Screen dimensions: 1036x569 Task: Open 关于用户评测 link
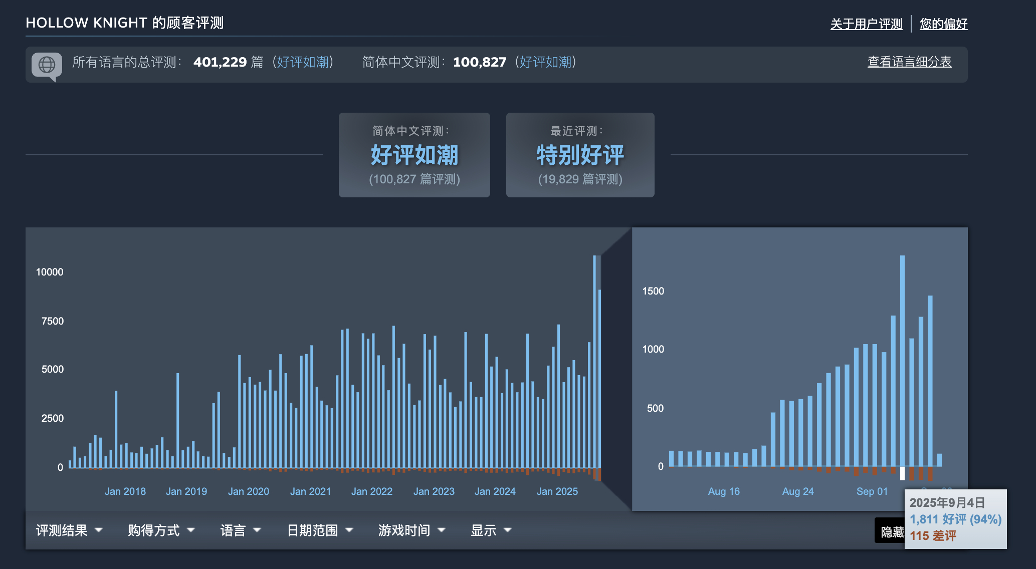(866, 24)
